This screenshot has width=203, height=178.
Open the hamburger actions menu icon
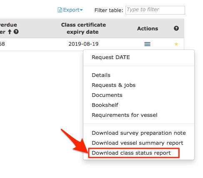[147, 44]
